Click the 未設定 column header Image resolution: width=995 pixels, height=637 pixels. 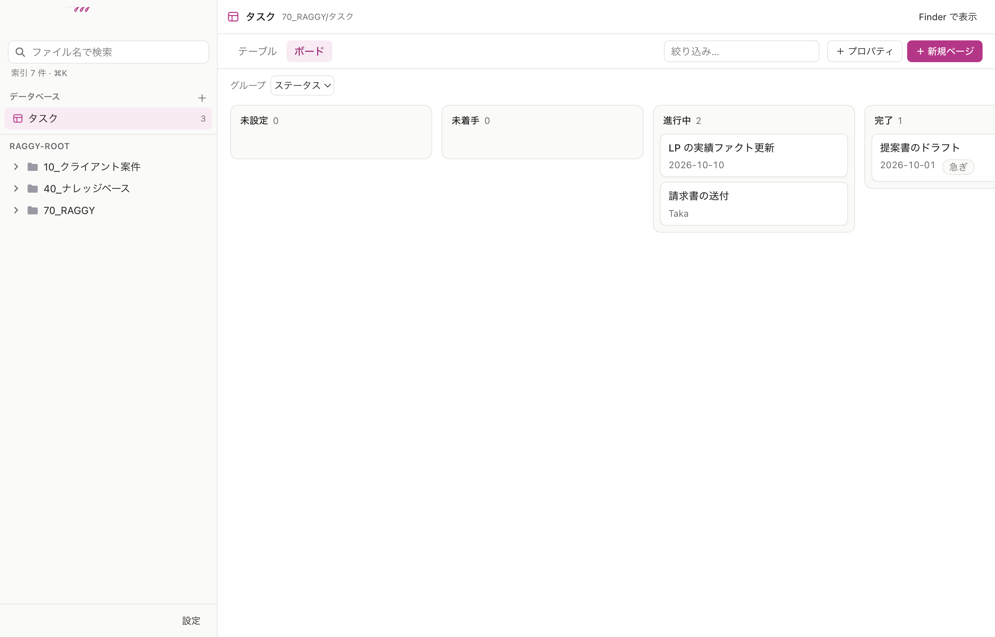pyautogui.click(x=254, y=121)
